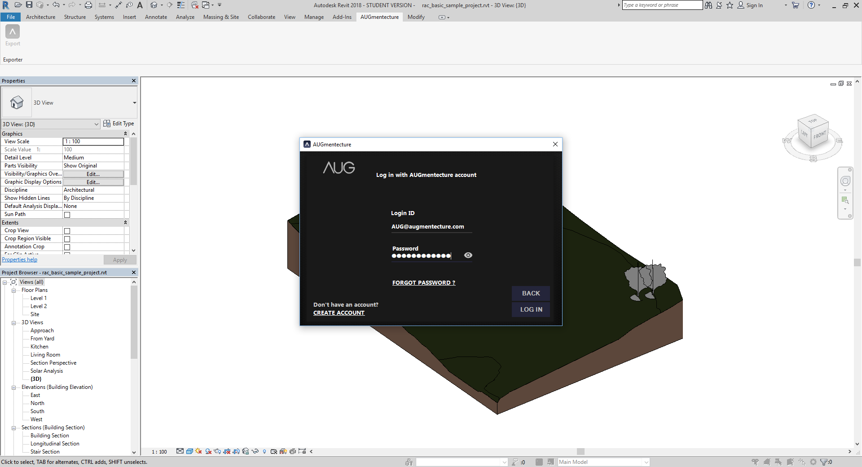Click Edit Type in Properties panel
This screenshot has height=467, width=862.
(x=119, y=123)
